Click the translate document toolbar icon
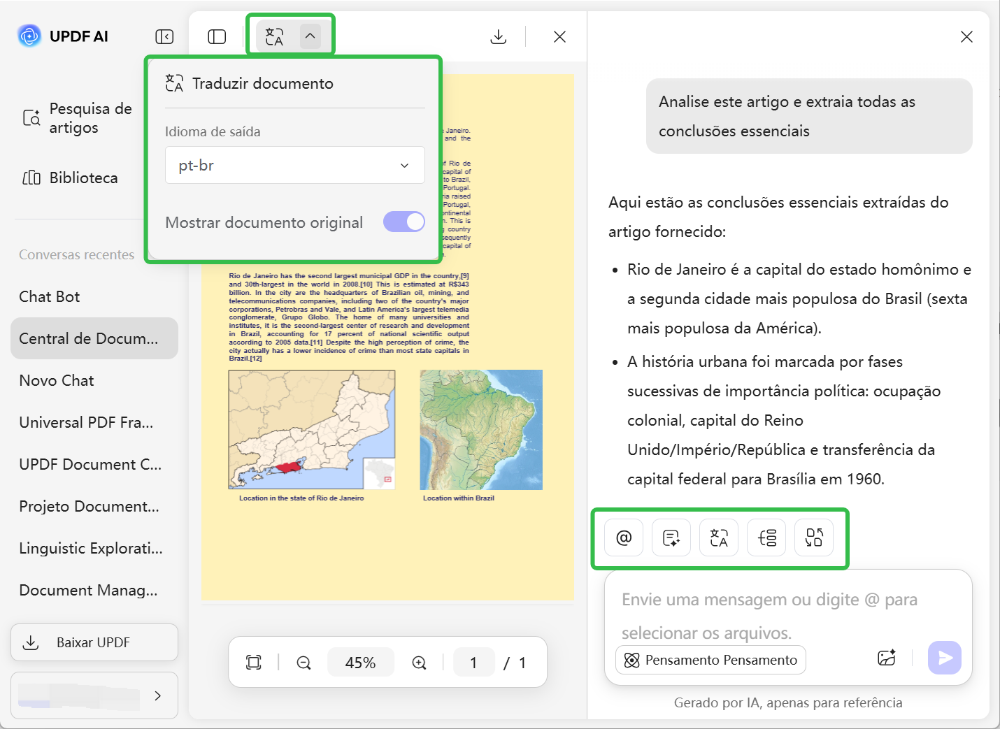 point(275,36)
